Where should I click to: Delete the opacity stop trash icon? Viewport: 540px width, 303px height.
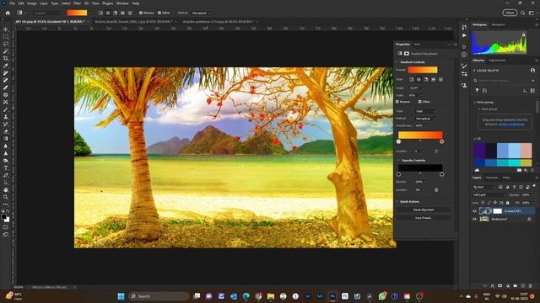pos(436,190)
